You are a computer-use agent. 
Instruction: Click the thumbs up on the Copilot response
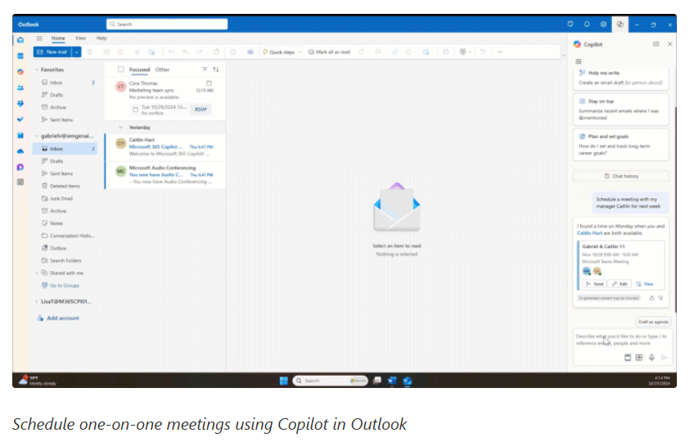[x=651, y=298]
